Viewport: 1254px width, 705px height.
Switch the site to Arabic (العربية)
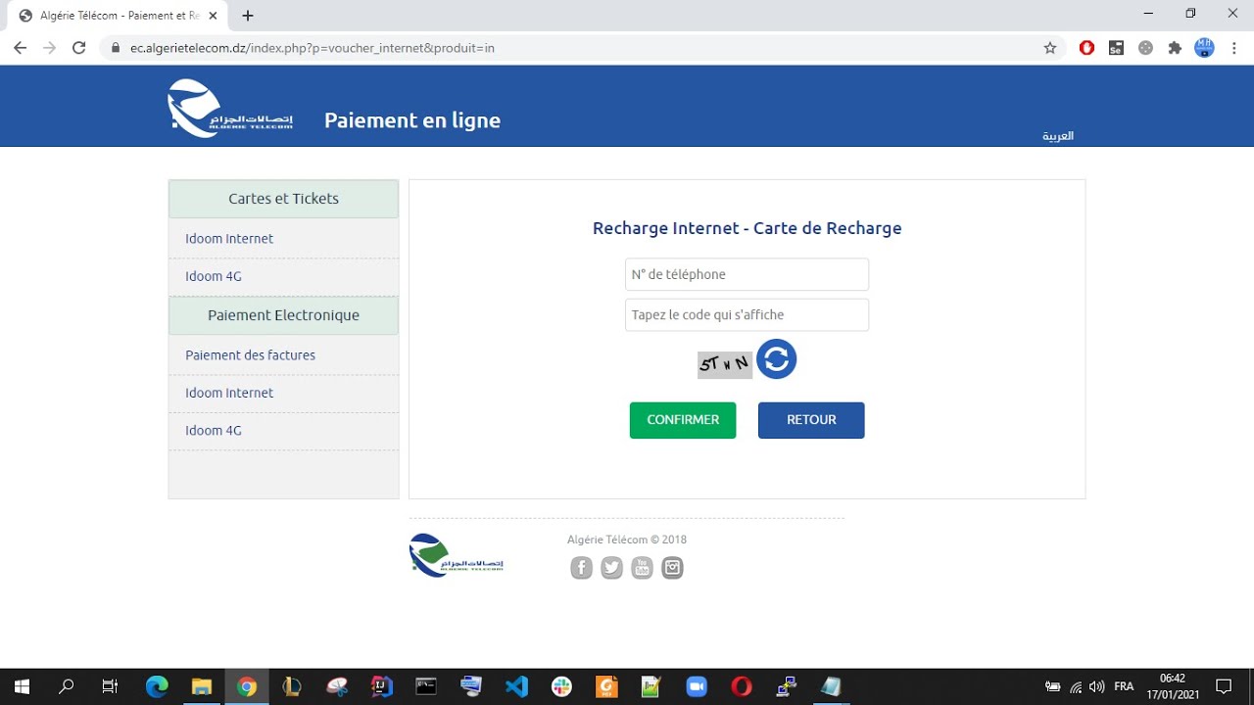coord(1058,136)
